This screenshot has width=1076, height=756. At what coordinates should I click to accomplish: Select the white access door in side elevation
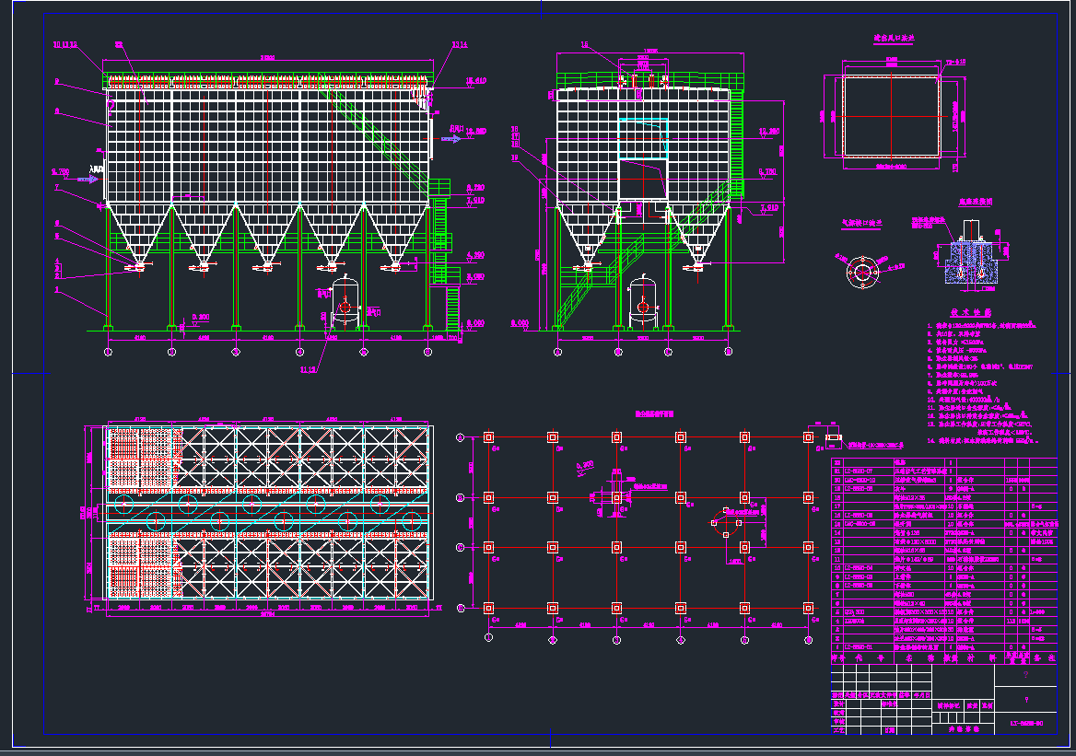click(x=643, y=179)
